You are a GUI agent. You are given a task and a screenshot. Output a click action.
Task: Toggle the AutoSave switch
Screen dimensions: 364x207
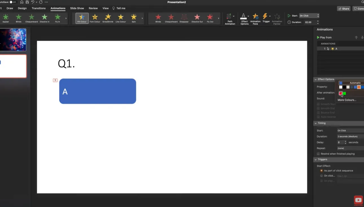[13, 2]
